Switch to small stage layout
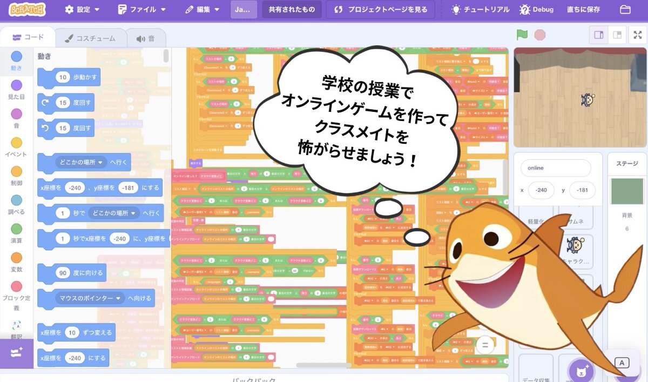The image size is (648, 382). 616,35
